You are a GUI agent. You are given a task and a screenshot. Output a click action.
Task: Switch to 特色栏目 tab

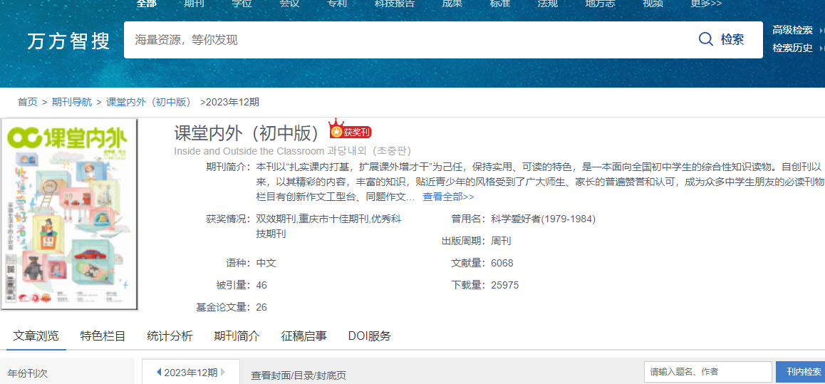coord(103,336)
